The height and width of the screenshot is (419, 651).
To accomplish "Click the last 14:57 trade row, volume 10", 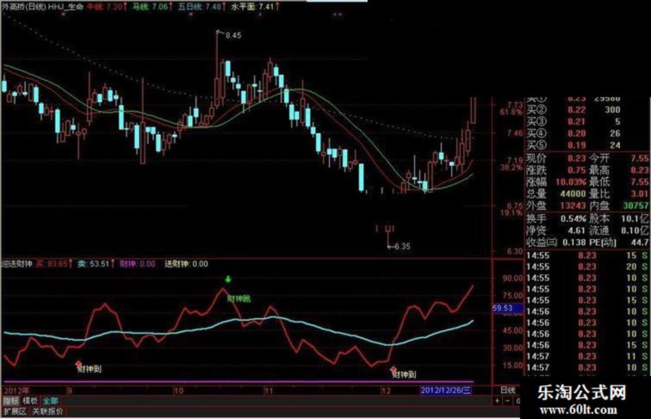I will [x=587, y=367].
